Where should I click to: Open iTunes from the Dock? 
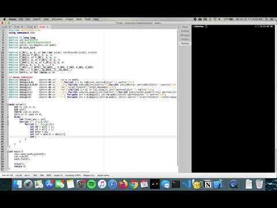(x=102, y=184)
